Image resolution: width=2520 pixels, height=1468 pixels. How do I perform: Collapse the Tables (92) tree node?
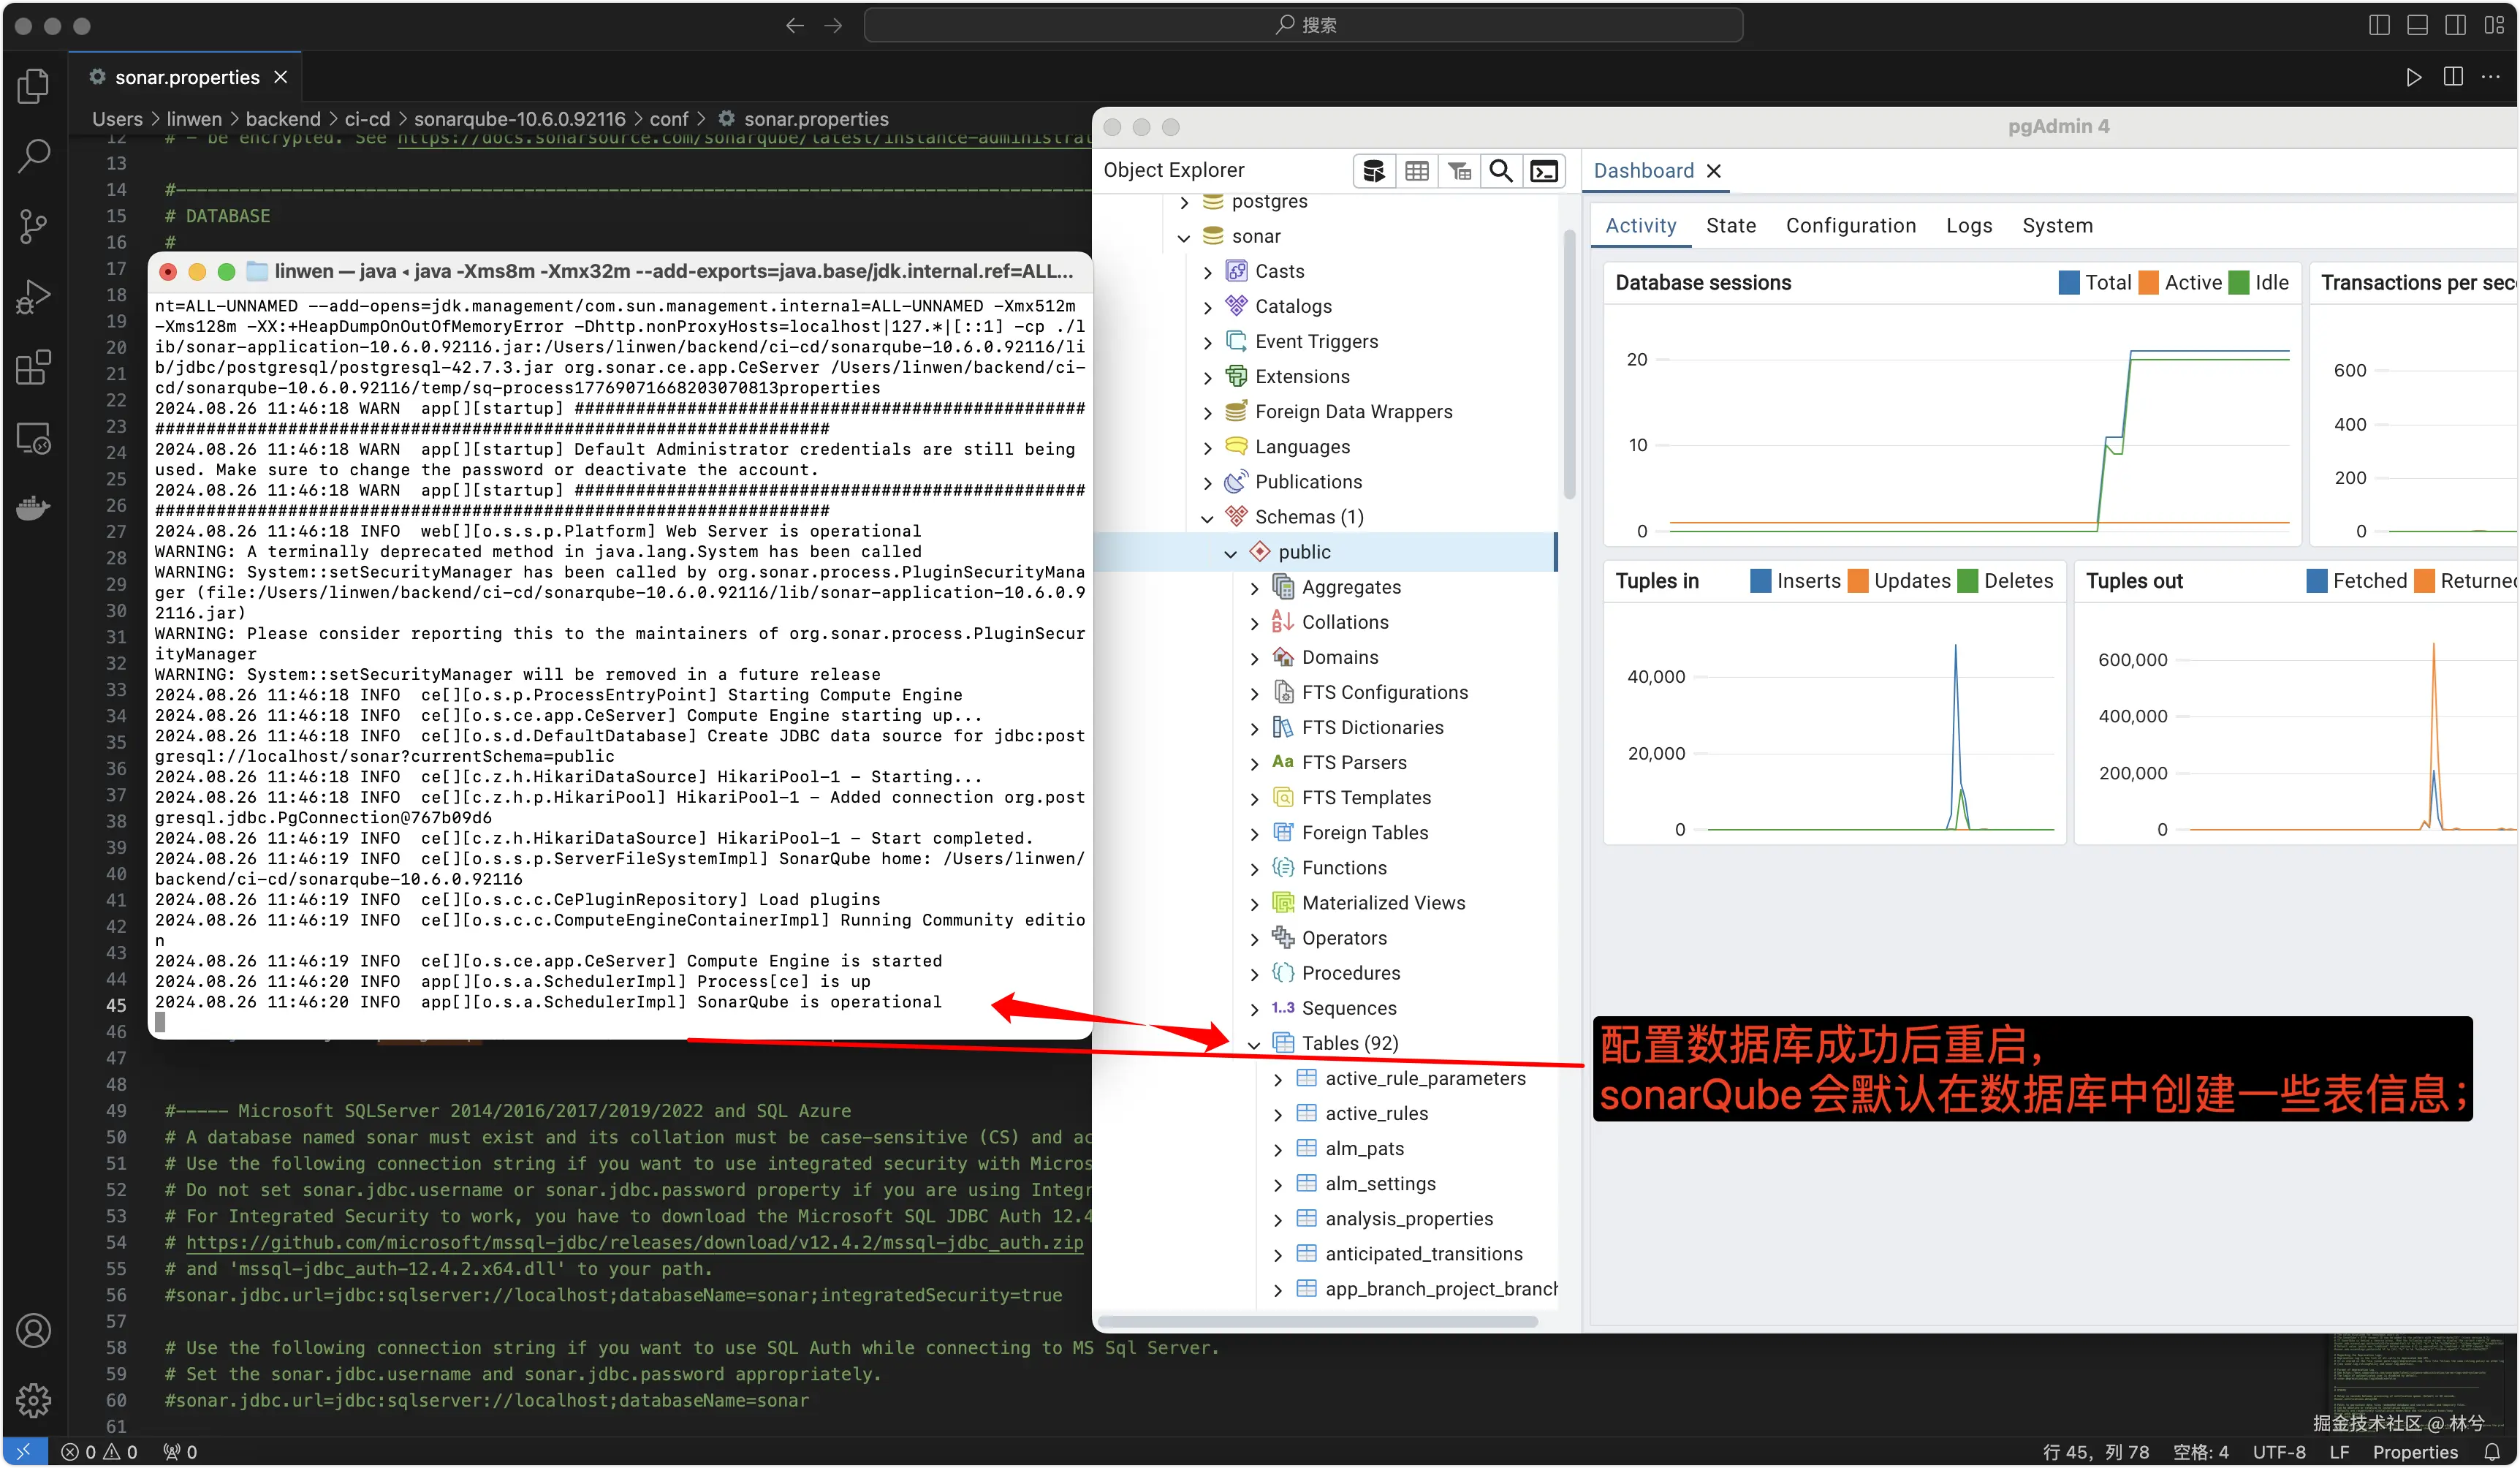pyautogui.click(x=1254, y=1044)
